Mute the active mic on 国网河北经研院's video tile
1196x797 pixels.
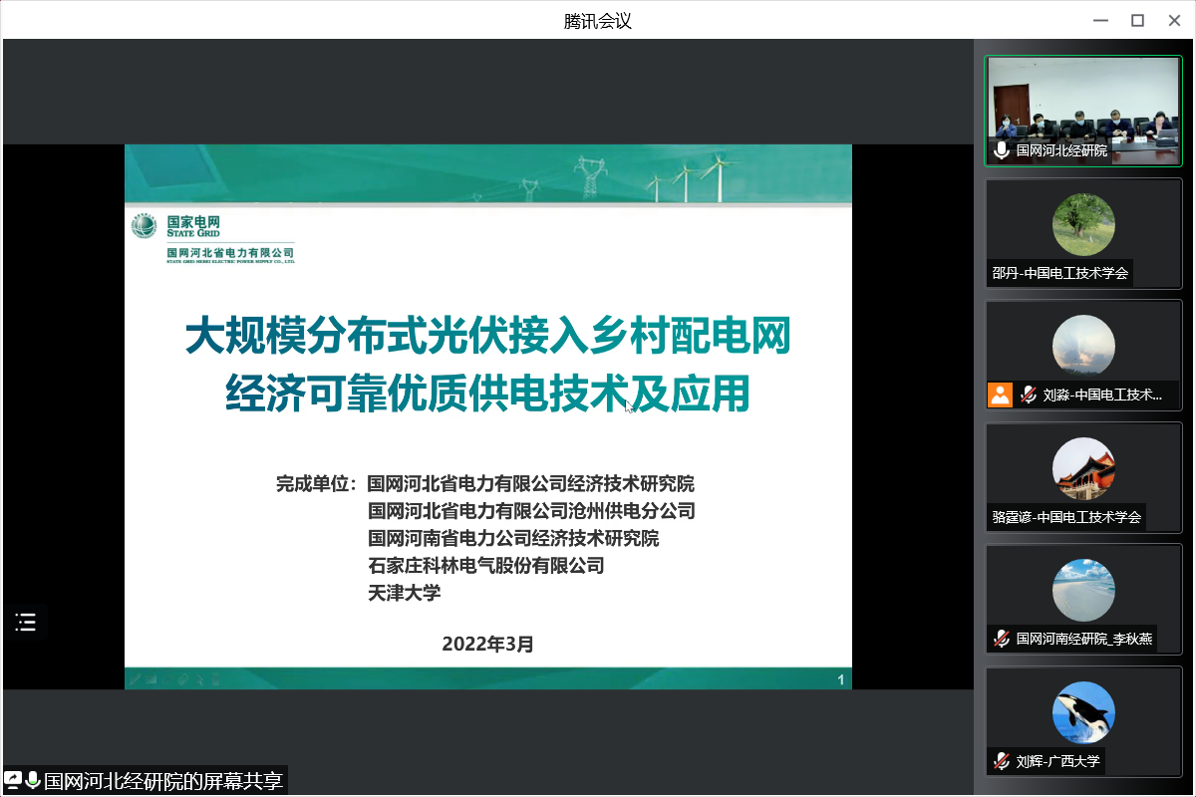1002,151
